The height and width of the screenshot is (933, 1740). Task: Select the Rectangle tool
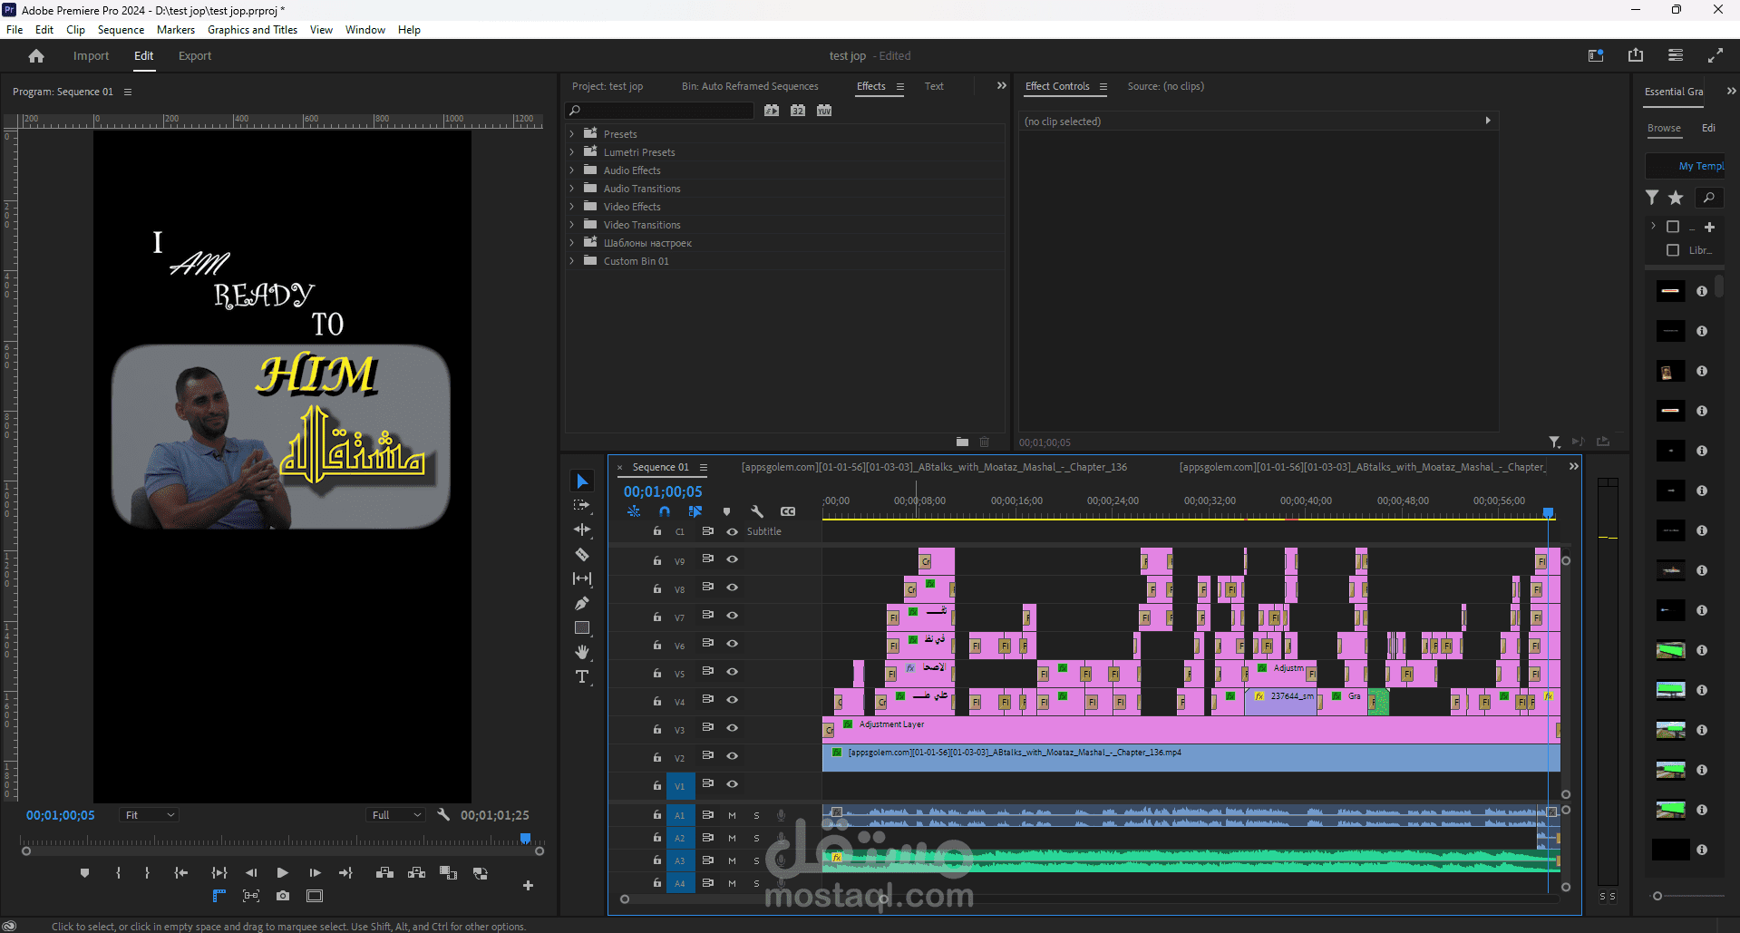[582, 627]
